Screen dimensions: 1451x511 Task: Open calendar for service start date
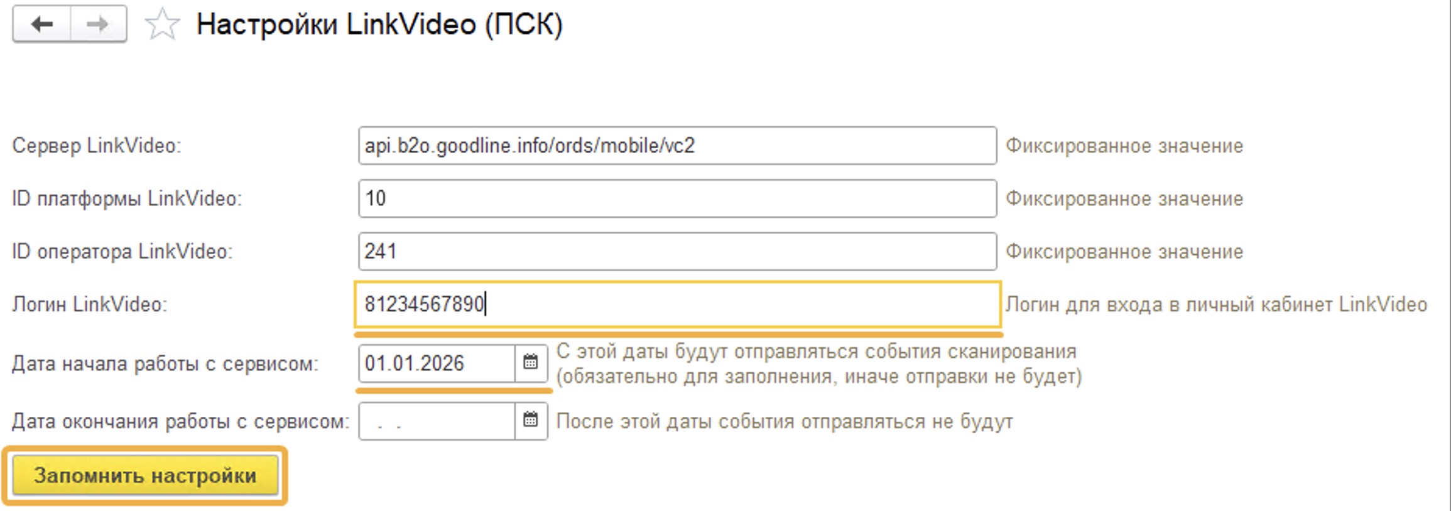click(531, 363)
